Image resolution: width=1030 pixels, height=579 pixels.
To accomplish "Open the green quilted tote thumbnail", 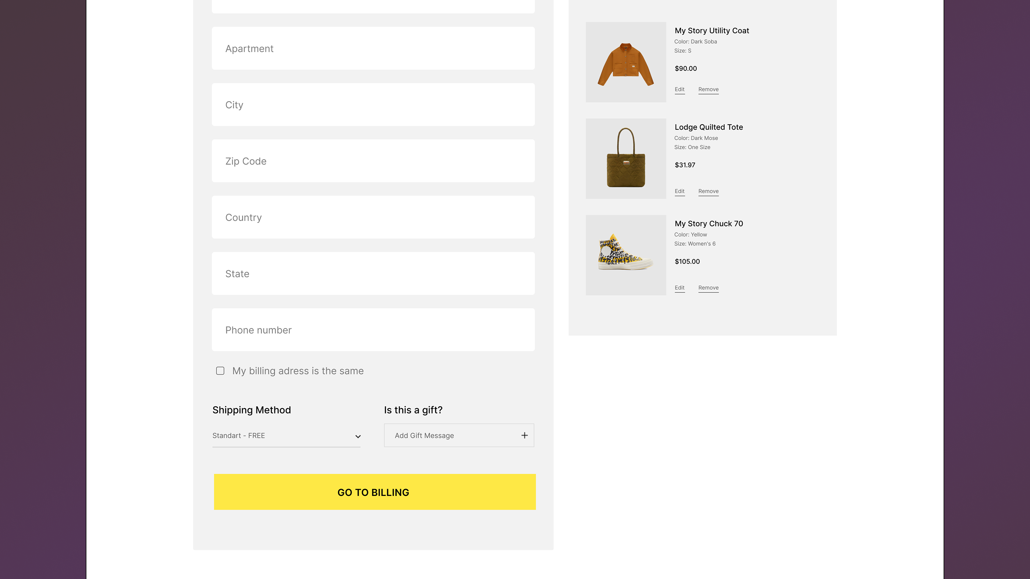I will coord(626,159).
